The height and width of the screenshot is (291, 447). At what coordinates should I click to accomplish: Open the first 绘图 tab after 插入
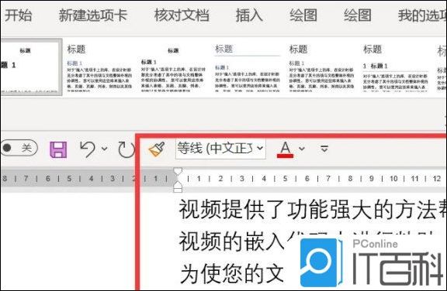tap(303, 15)
